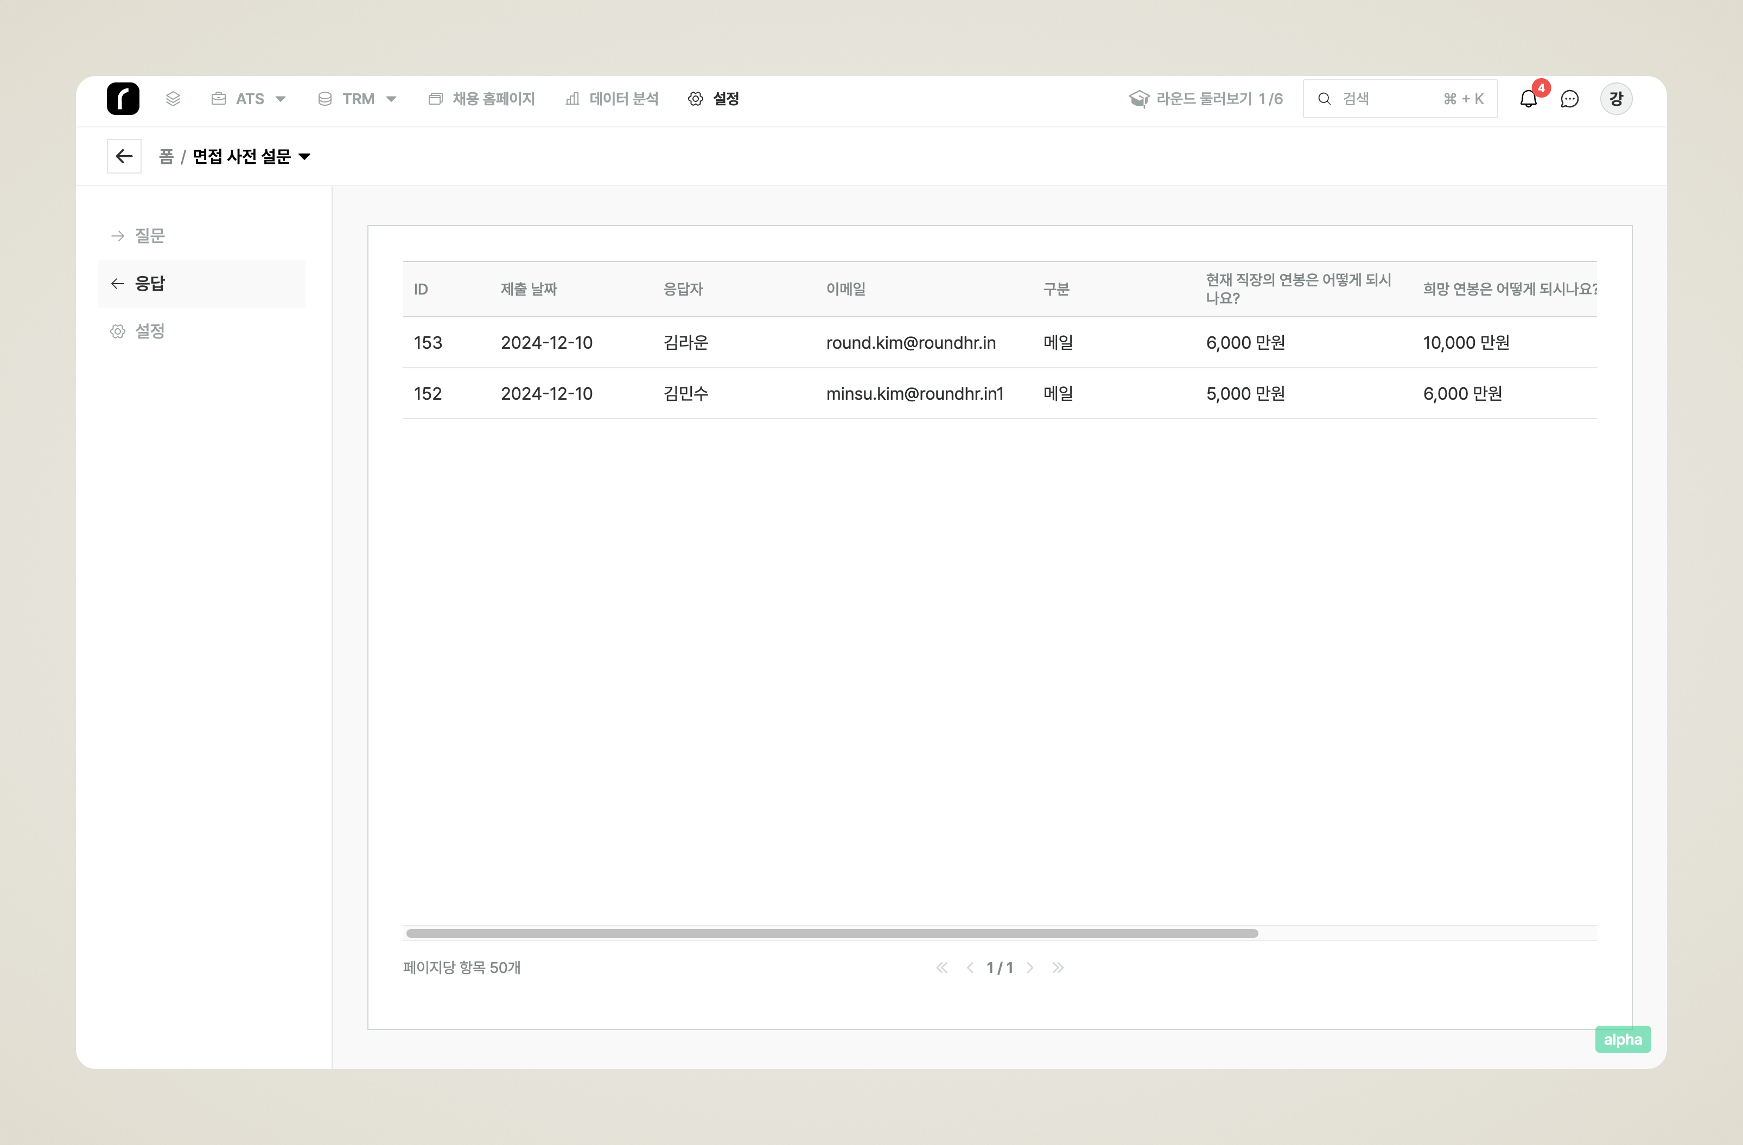The height and width of the screenshot is (1145, 1743).
Task: Click previous page chevron in pagination
Action: pyautogui.click(x=970, y=967)
